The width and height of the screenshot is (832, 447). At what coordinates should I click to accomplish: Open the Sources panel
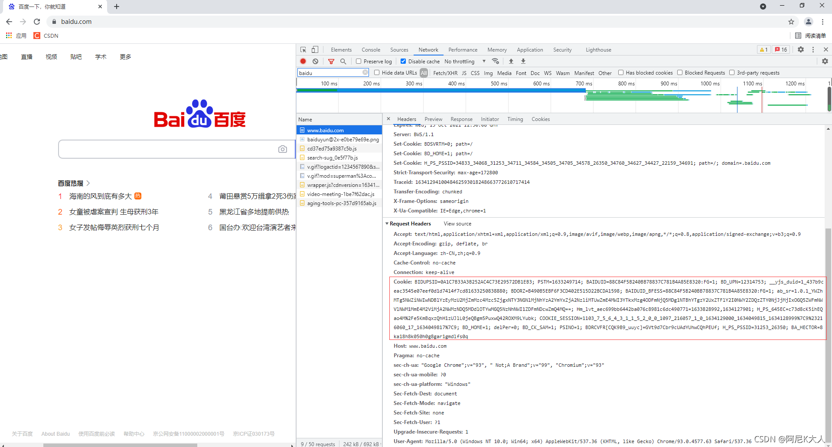point(399,50)
